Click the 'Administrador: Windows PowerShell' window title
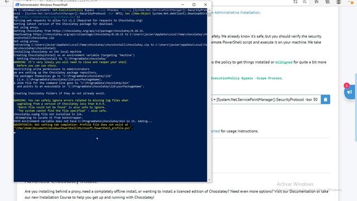The width and height of the screenshot is (357, 201). coord(44,4)
